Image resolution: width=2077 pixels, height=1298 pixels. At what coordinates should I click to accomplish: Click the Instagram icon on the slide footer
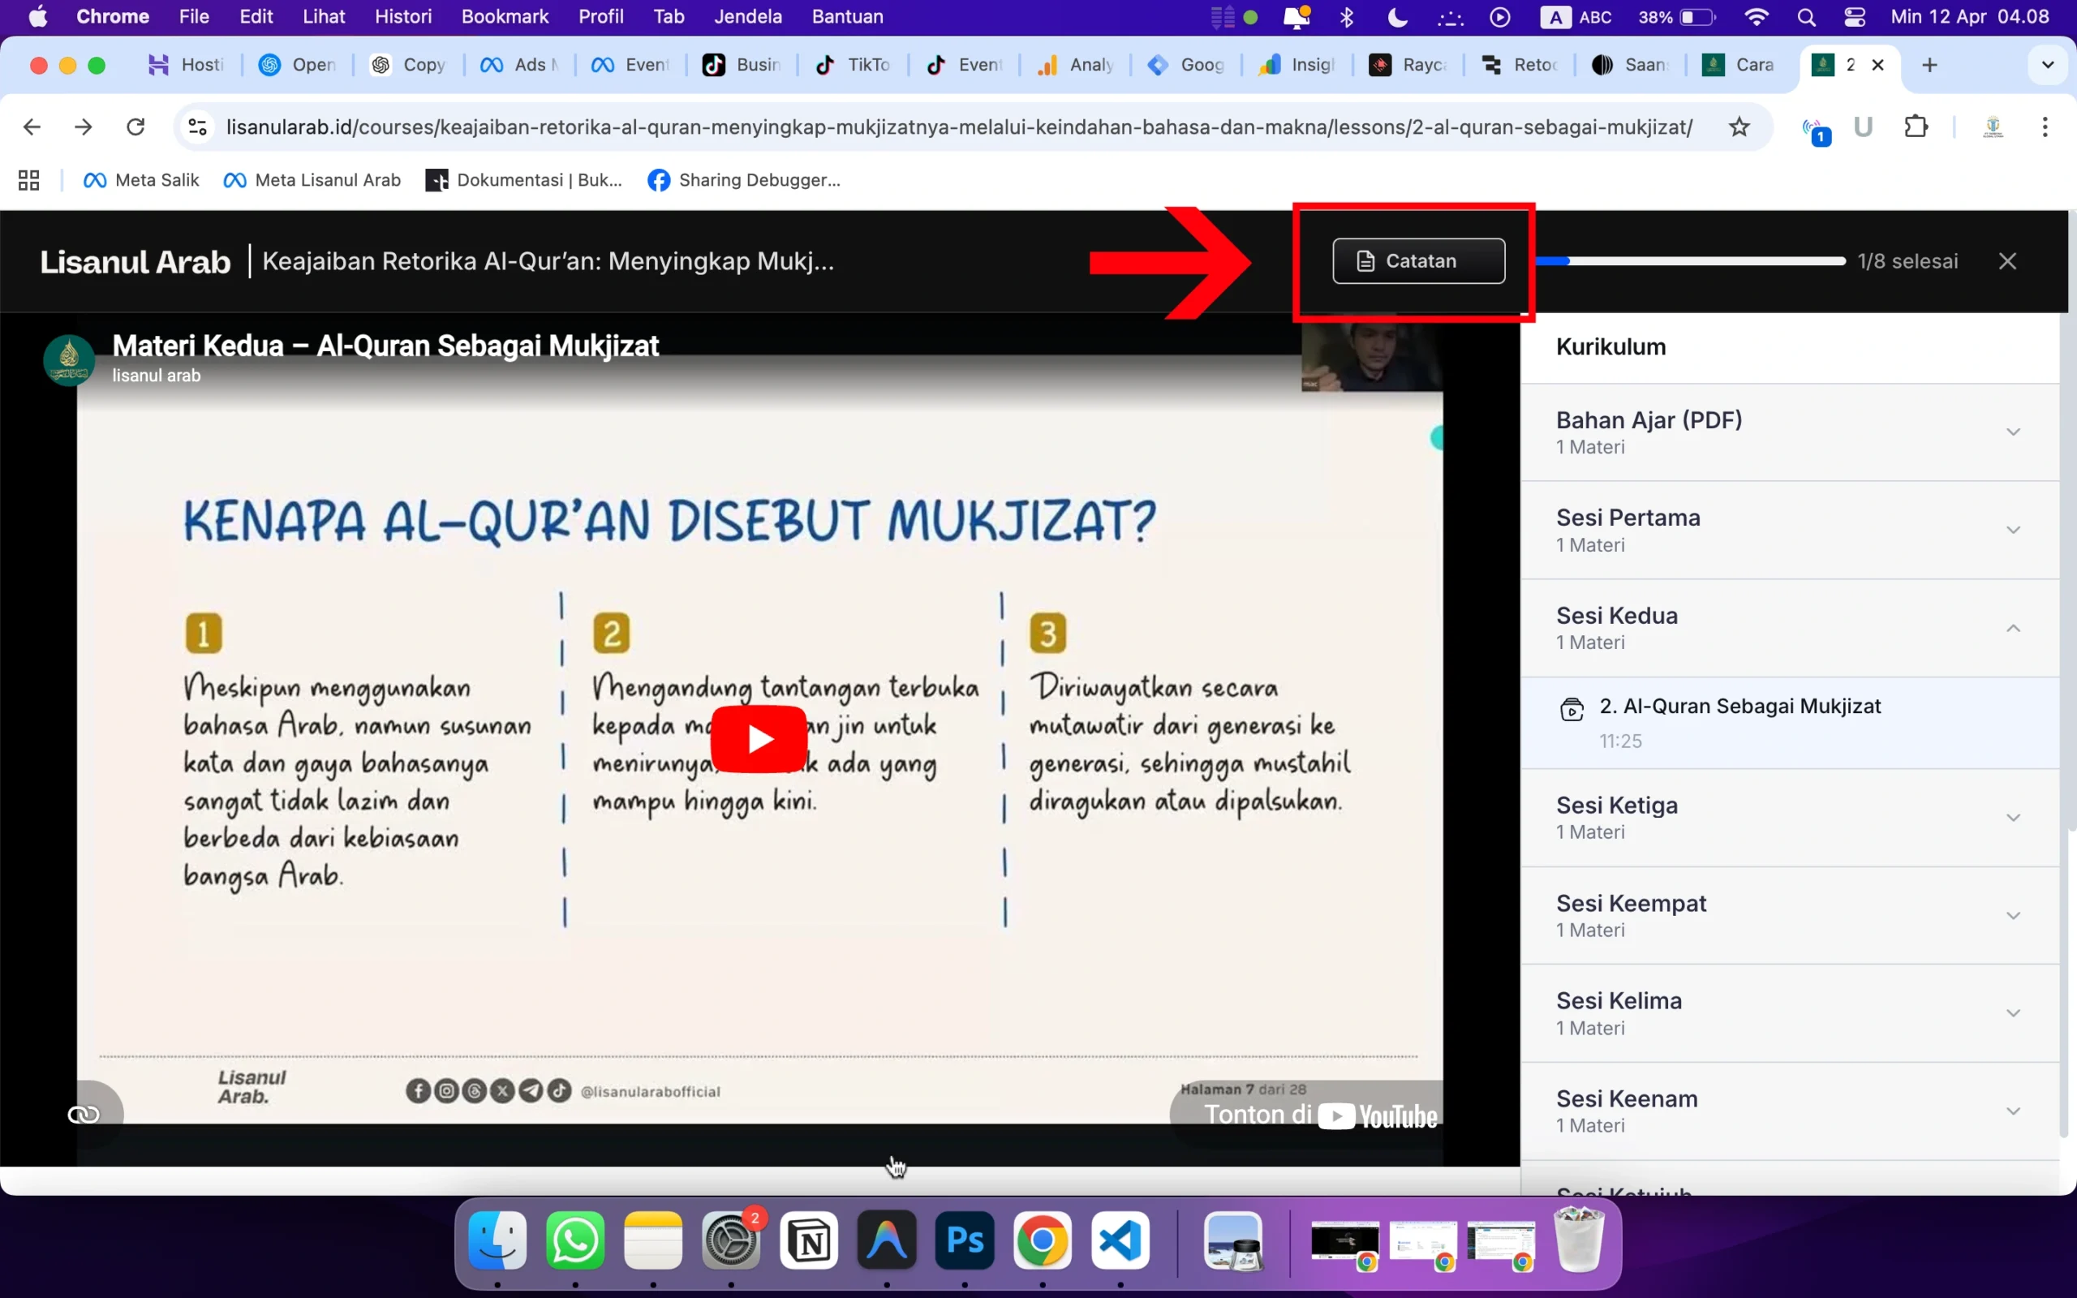pos(447,1090)
